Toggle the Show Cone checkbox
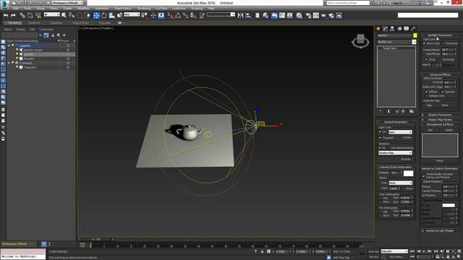 coord(425,43)
